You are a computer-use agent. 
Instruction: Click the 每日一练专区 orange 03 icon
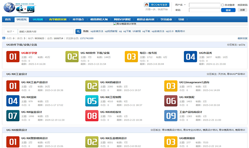[x=131, y=57]
